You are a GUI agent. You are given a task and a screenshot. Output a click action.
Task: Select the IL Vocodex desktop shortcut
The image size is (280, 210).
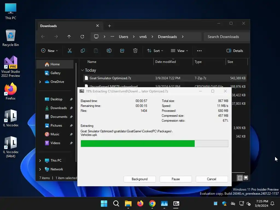tap(11, 118)
